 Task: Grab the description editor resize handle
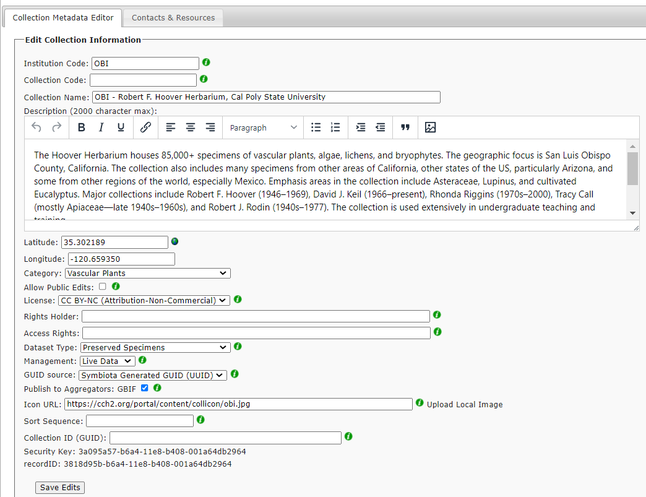(x=636, y=228)
